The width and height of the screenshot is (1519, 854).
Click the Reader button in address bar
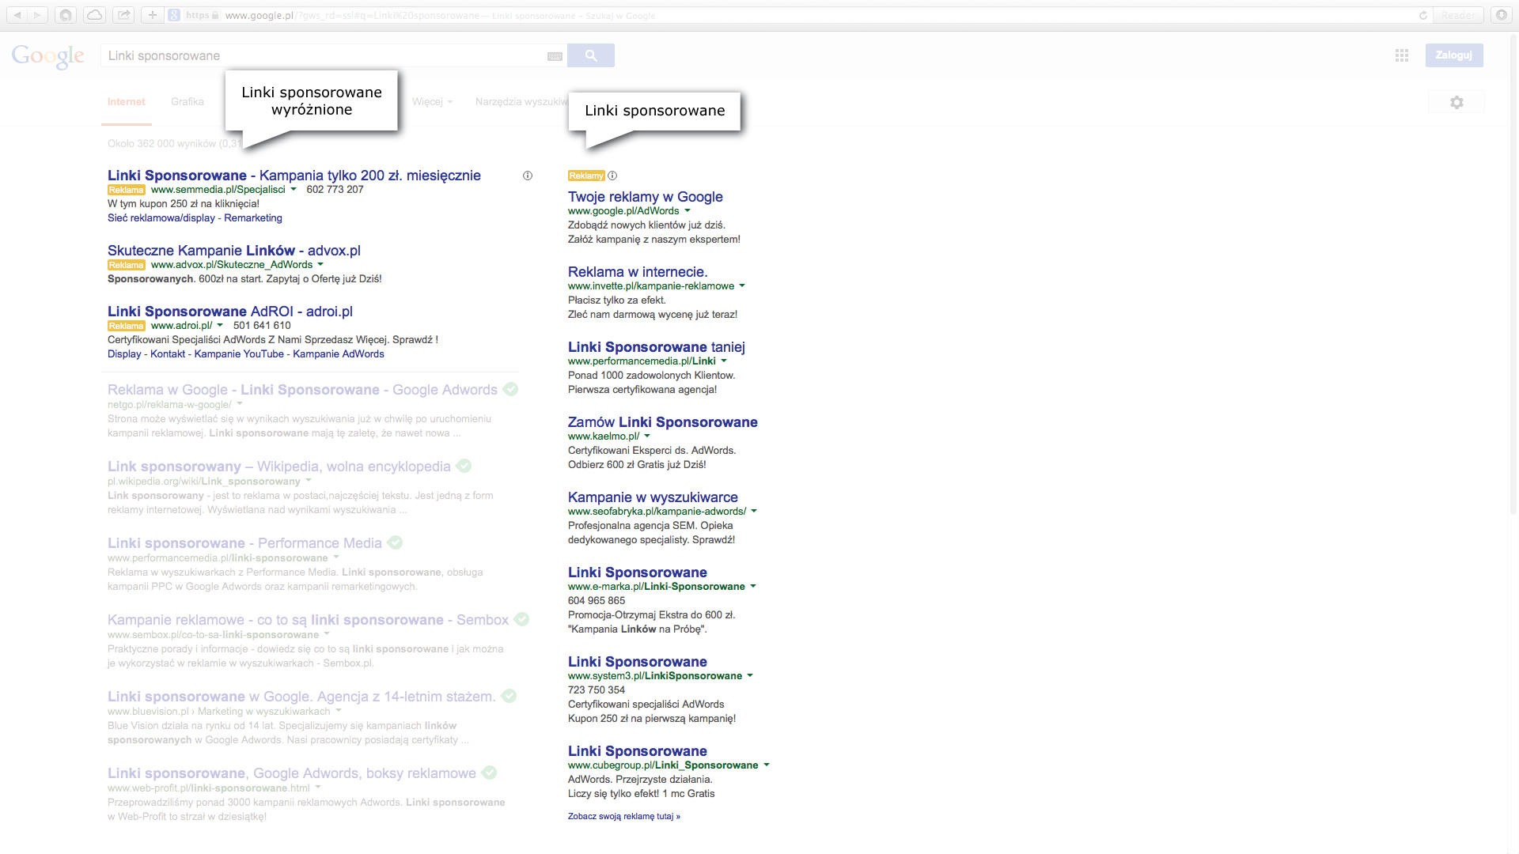coord(1458,15)
